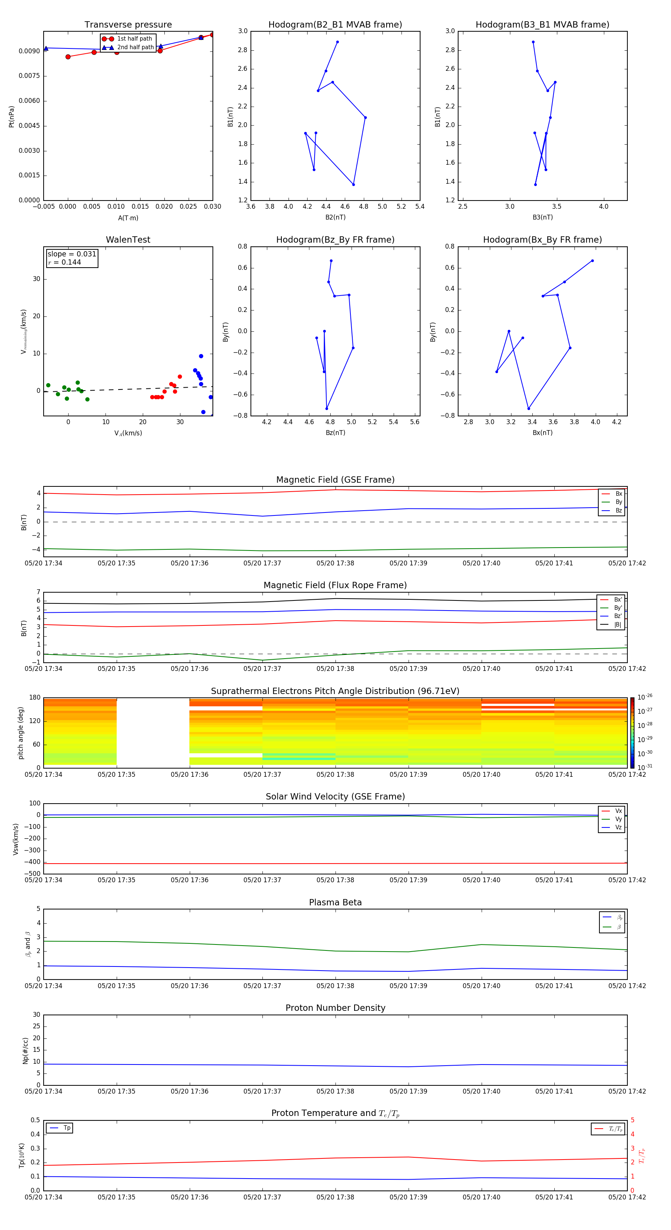The width and height of the screenshot is (671, 1230).
Task: Click the 'Vsw(km/s)' axis label
Action: [x=15, y=839]
